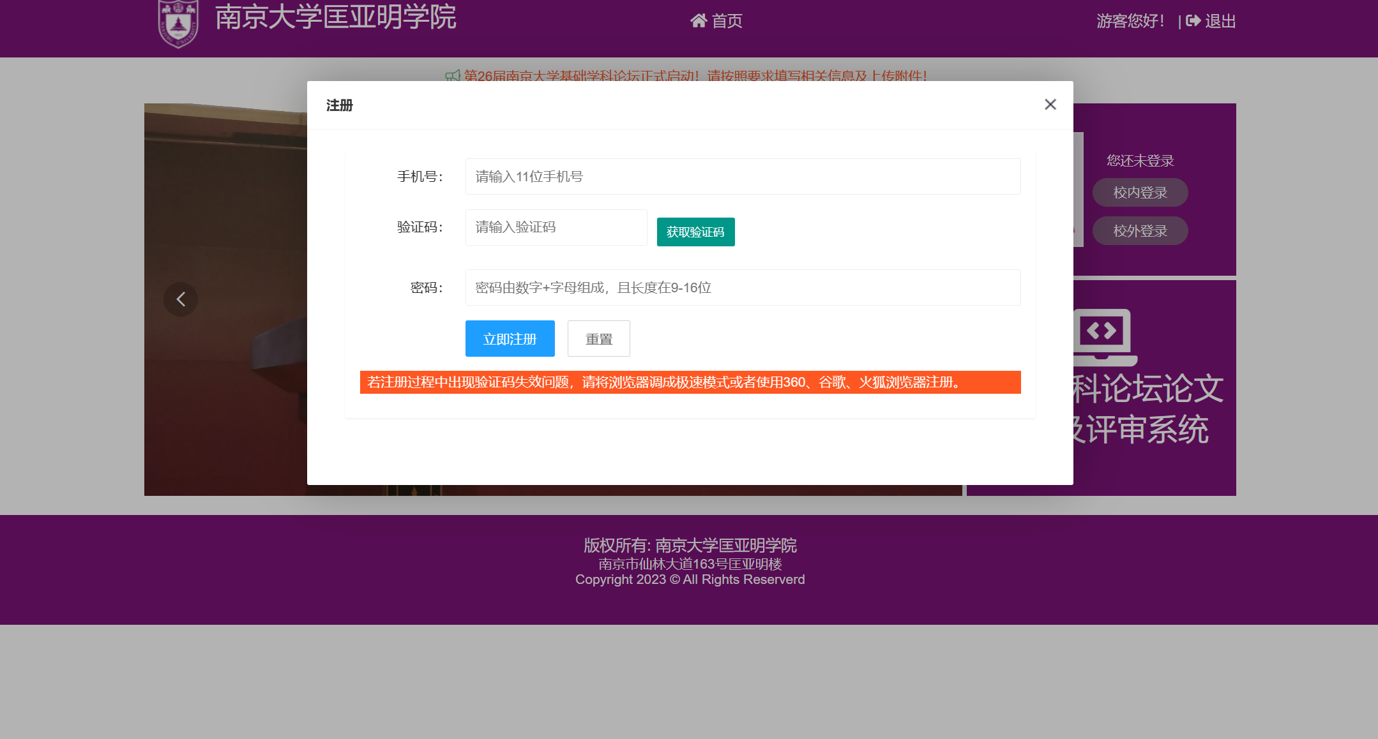Click the 重置 reset button
1378x739 pixels.
(x=598, y=339)
